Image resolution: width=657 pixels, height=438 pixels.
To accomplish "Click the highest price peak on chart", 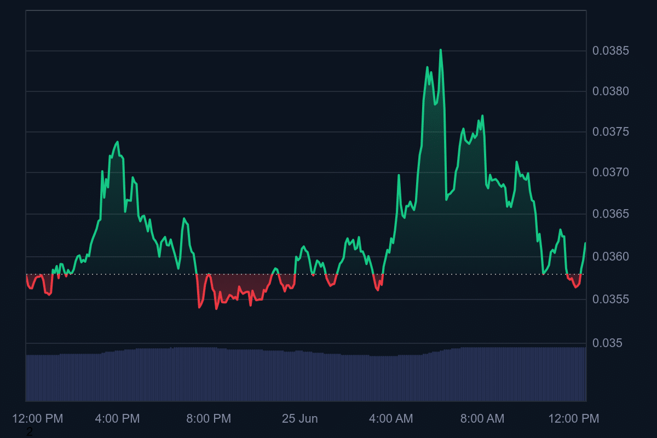I will pyautogui.click(x=441, y=50).
